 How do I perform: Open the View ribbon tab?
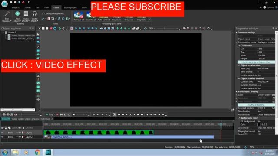tap(46, 8)
